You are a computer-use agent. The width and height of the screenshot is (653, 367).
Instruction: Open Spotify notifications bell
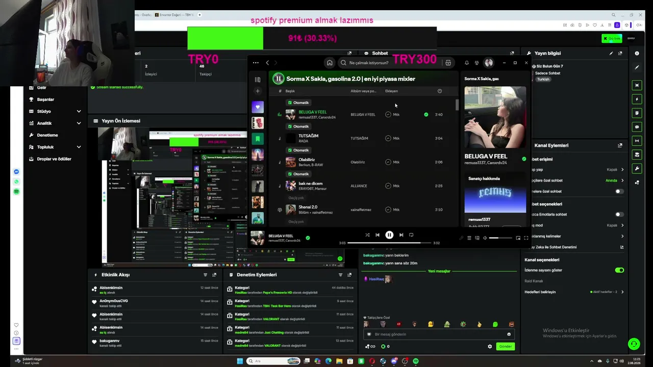click(x=466, y=63)
